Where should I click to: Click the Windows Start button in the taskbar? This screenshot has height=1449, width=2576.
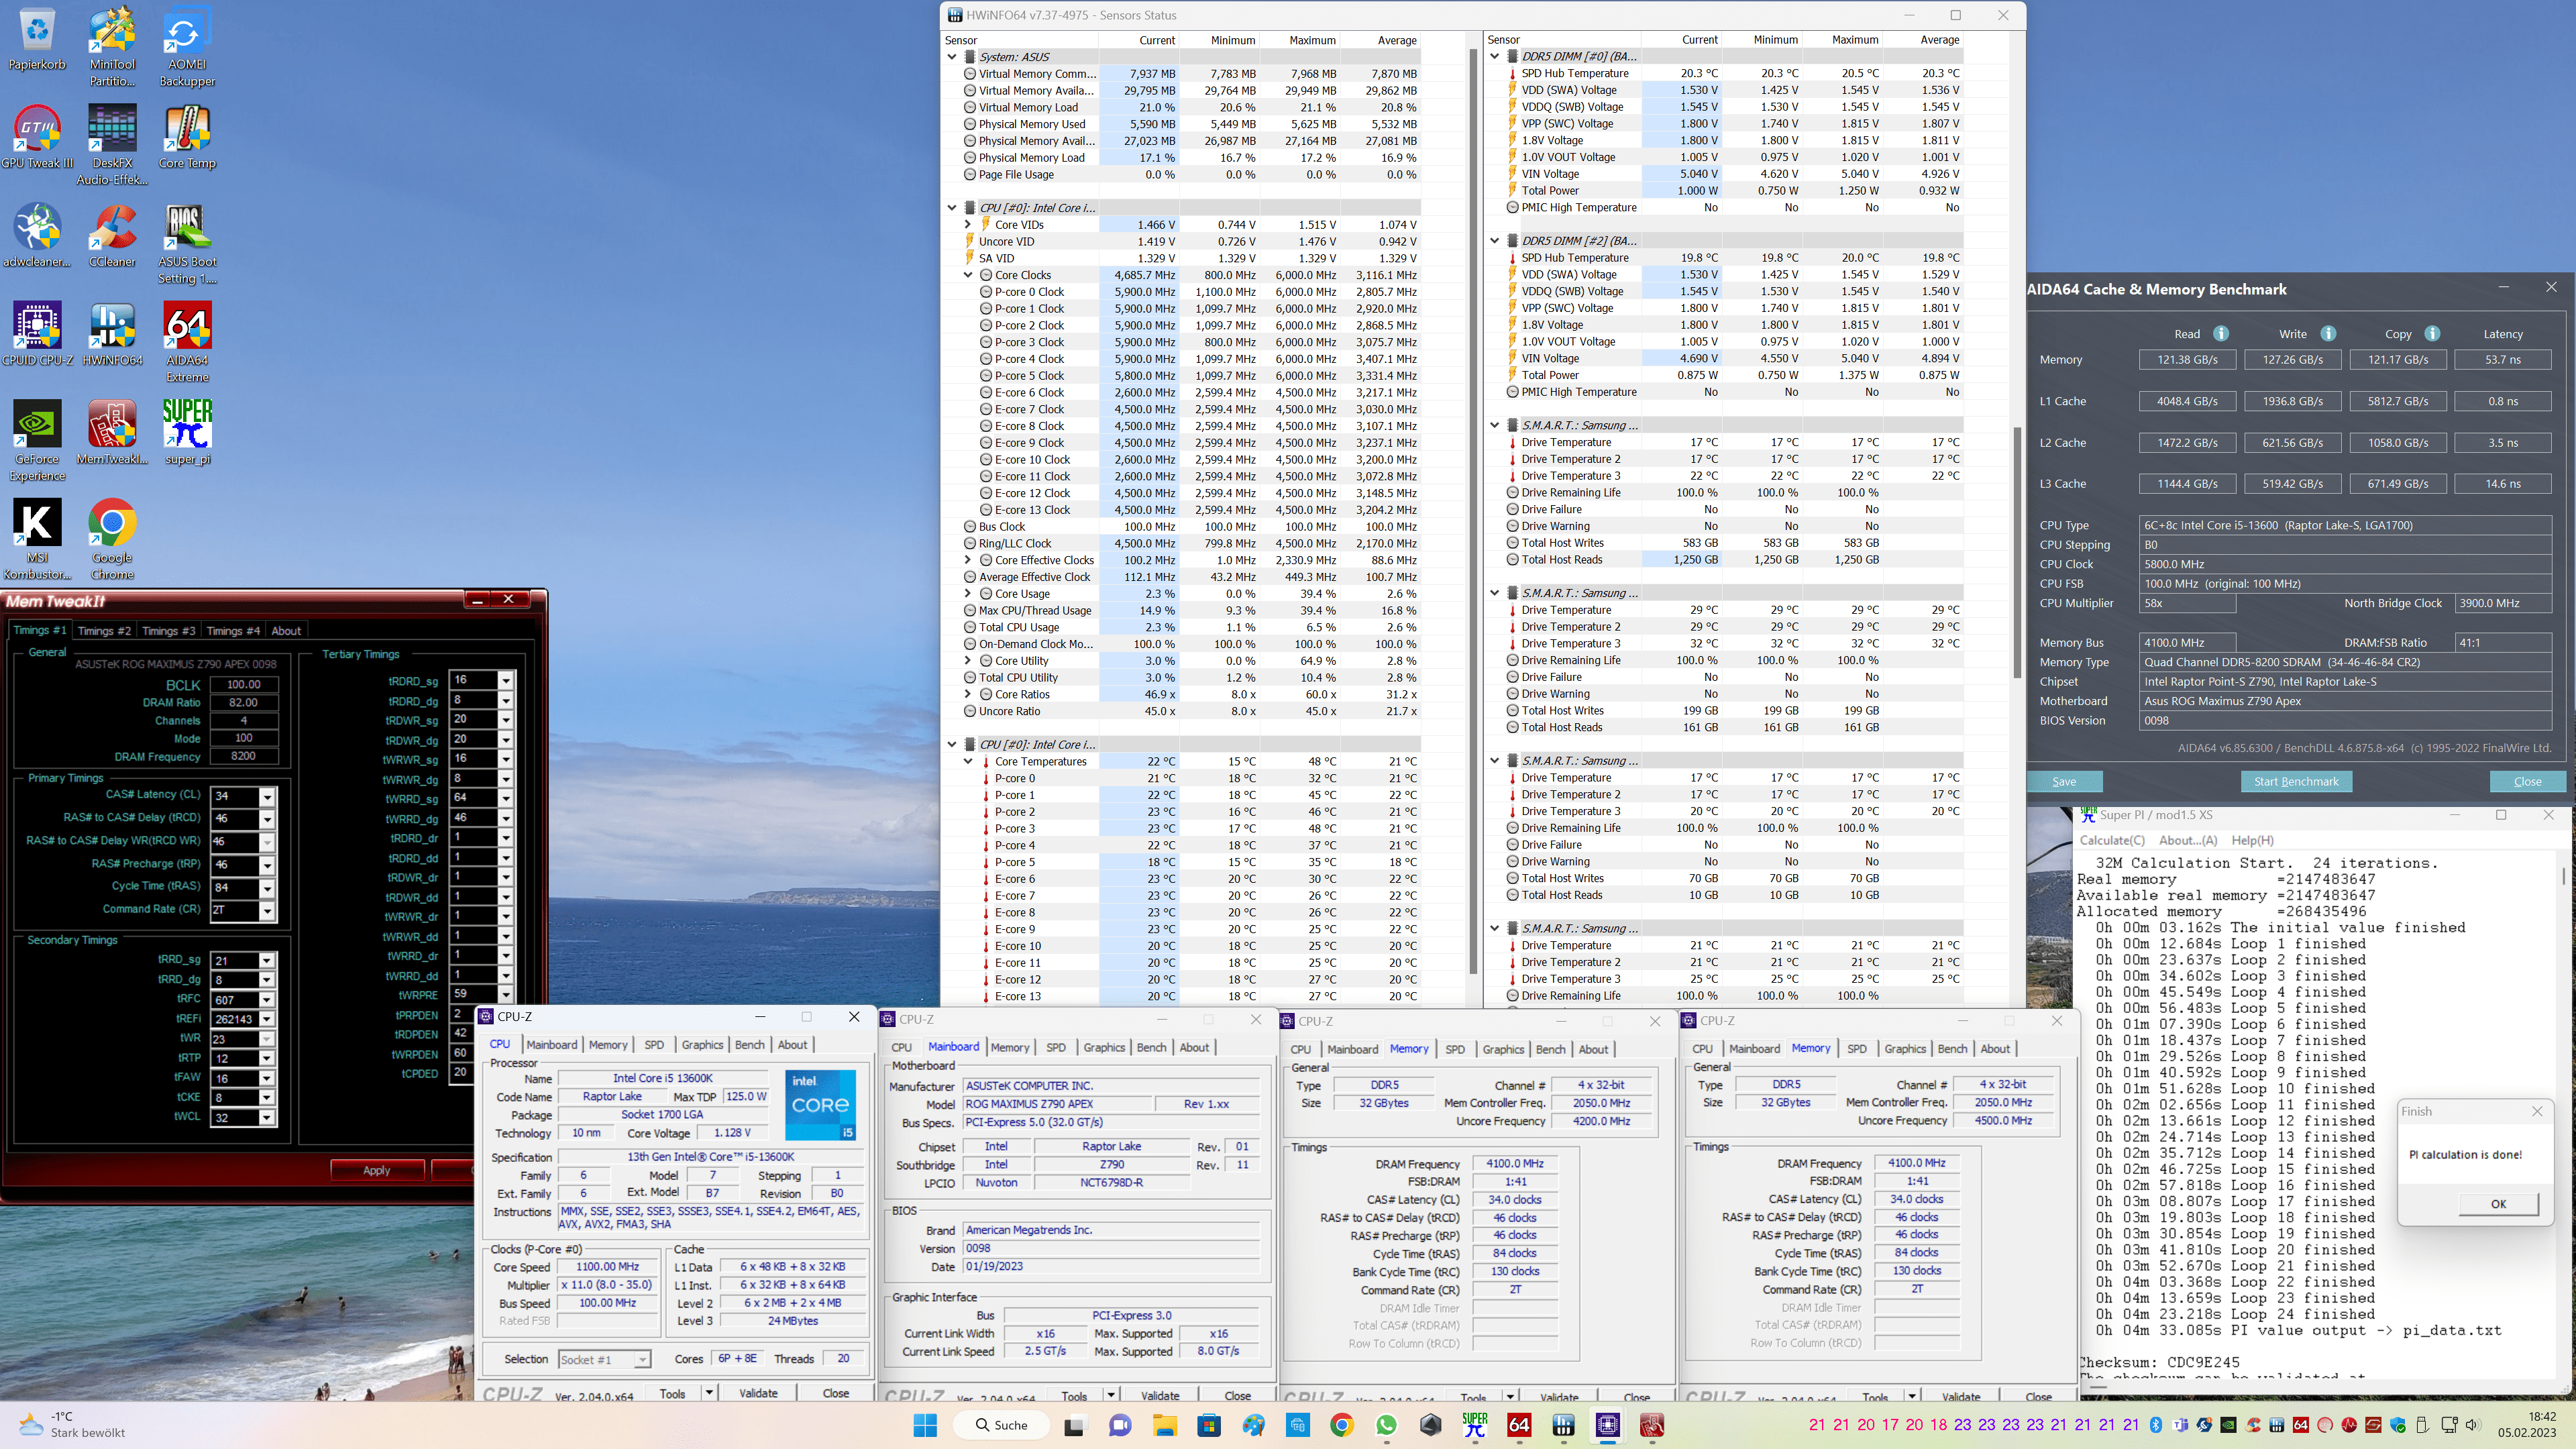[x=925, y=1425]
